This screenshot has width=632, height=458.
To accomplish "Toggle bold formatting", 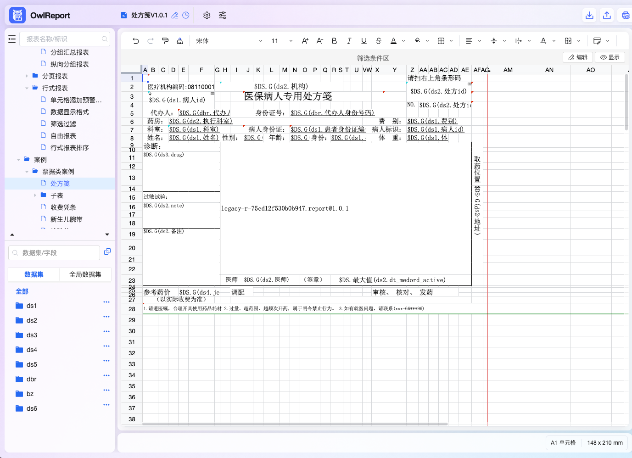I will pyautogui.click(x=335, y=41).
